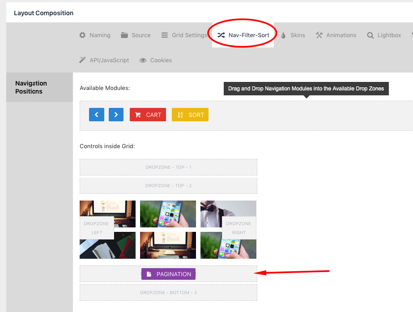This screenshot has height=312, width=413.
Task: Click the Dropzone Top 2 area
Action: [x=168, y=185]
